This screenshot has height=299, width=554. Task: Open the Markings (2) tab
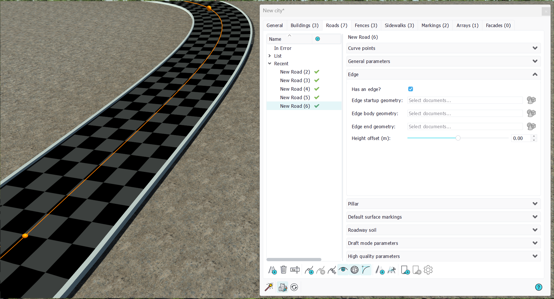(x=435, y=25)
